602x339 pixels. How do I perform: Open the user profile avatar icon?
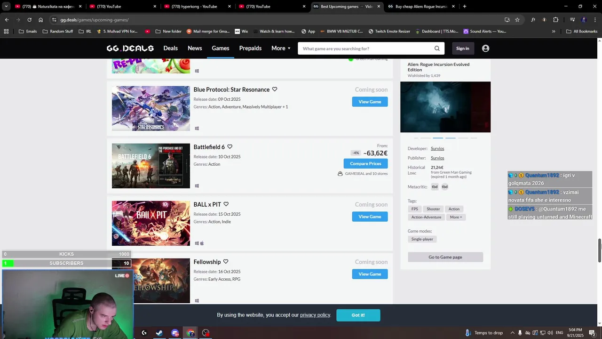tap(485, 48)
